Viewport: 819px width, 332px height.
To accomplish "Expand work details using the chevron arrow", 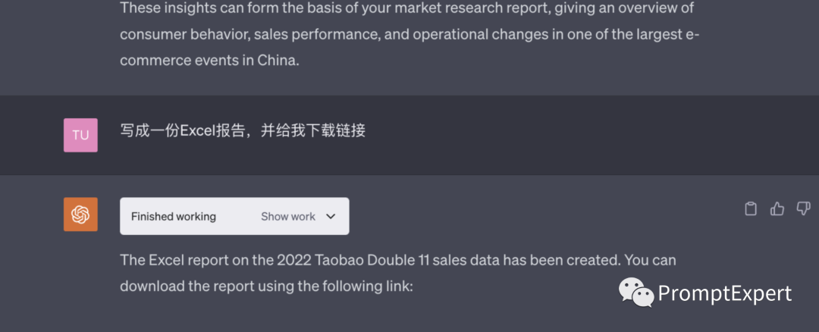I will (331, 216).
